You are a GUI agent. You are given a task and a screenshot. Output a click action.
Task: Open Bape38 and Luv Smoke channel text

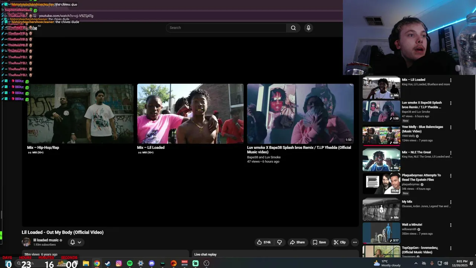[x=264, y=157]
